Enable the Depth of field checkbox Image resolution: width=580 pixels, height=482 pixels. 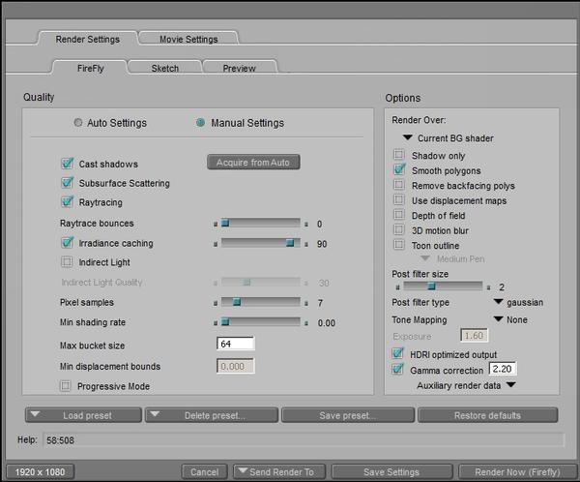399,215
